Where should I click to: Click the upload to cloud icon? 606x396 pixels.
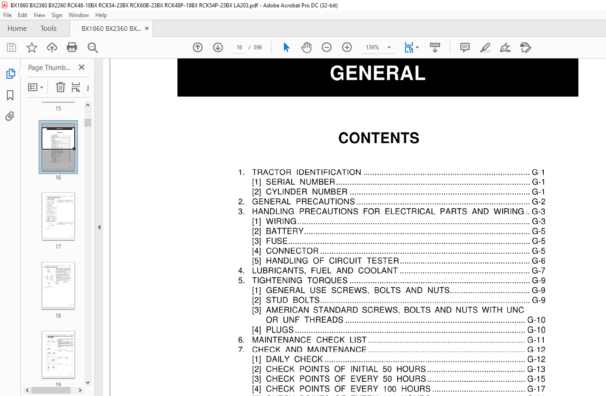click(52, 47)
